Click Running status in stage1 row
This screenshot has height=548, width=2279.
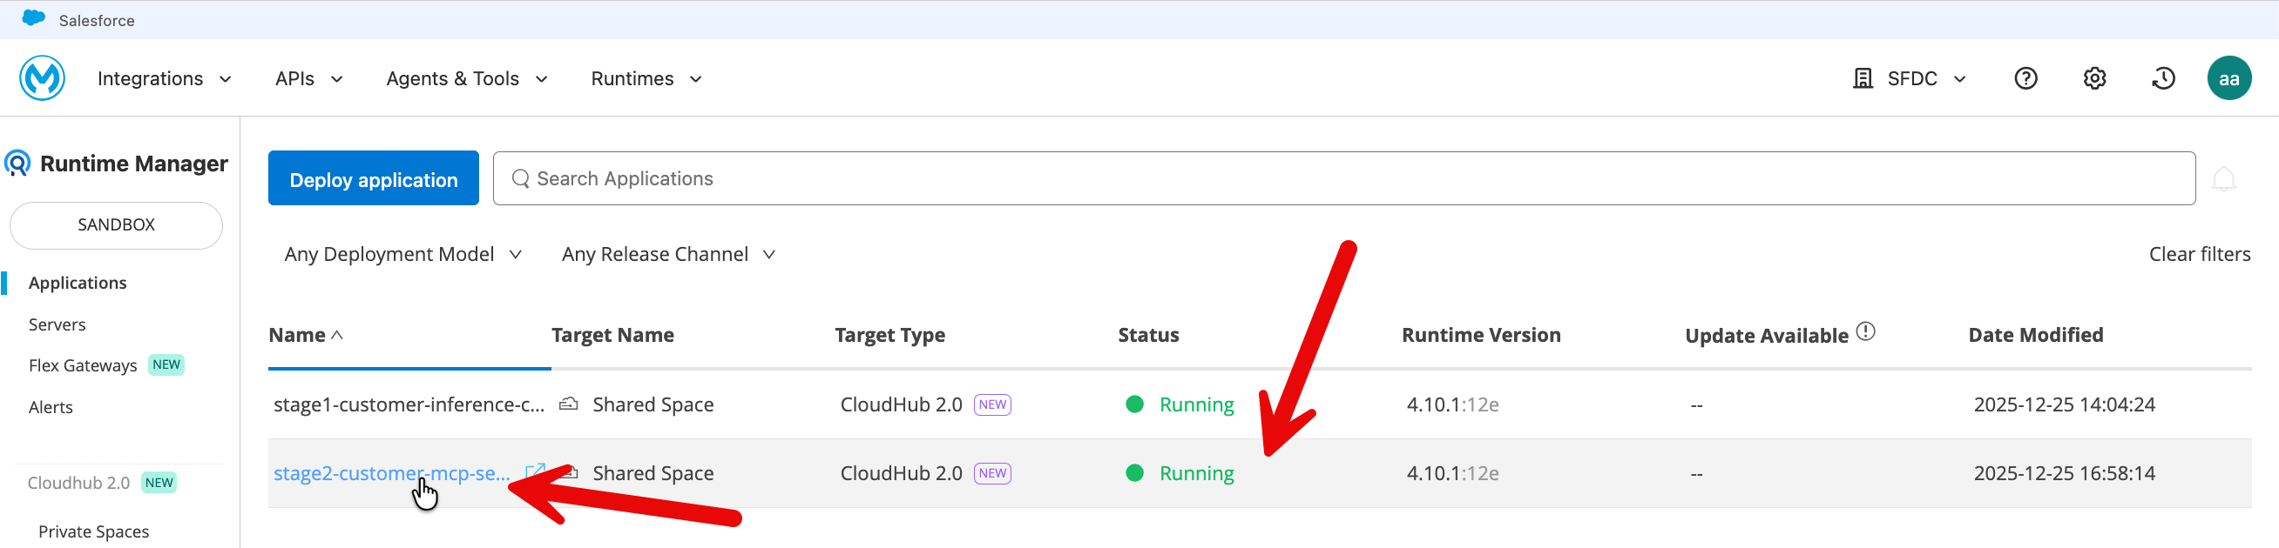coord(1196,404)
